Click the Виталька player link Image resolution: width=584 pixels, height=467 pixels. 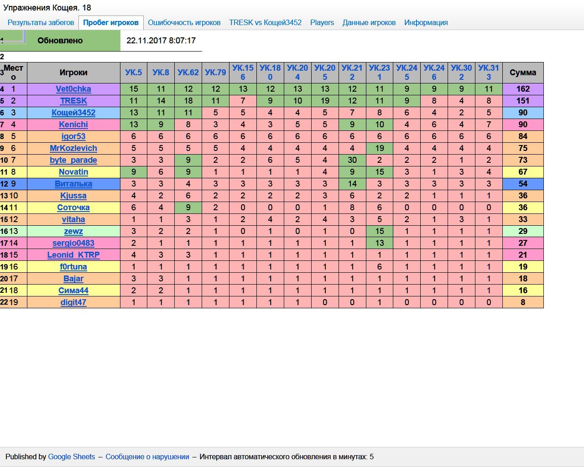[x=73, y=184]
